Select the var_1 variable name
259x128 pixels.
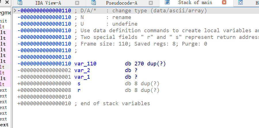tap(82, 77)
